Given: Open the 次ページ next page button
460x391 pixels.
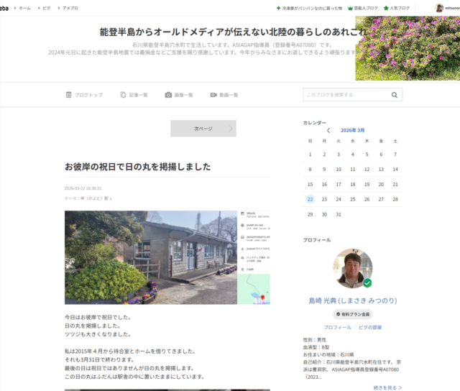Looking at the screenshot, I should 203,129.
